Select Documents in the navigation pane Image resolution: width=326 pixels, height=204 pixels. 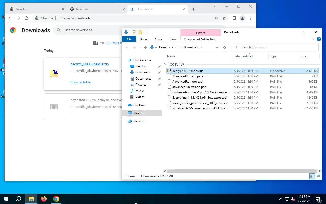143,79
